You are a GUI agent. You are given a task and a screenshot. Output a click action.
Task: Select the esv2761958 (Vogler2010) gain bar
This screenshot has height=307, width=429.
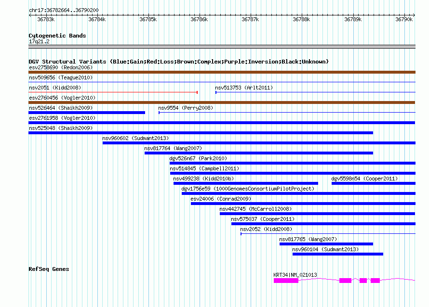pyautogui.click(x=222, y=123)
